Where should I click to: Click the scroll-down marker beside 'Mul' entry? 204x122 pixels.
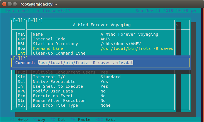14,104
